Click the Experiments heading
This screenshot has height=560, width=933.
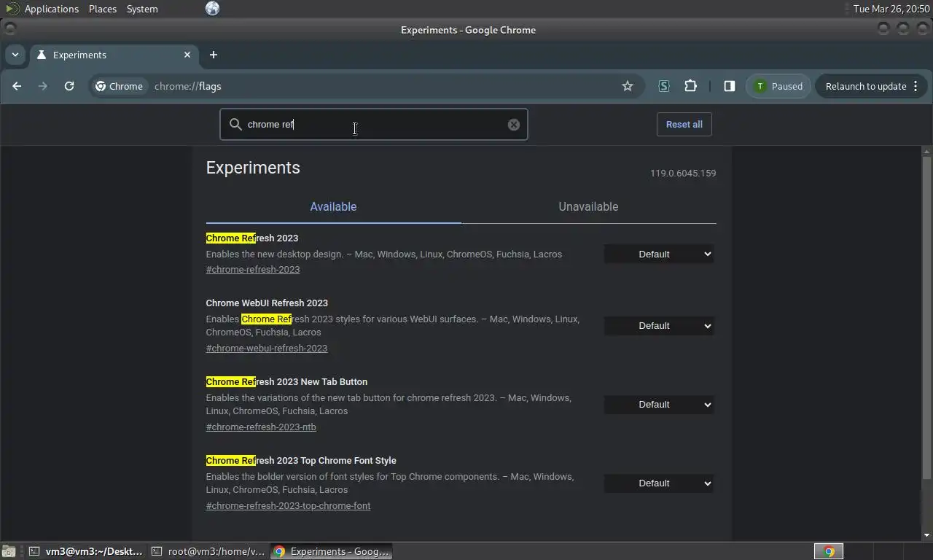pyautogui.click(x=253, y=168)
